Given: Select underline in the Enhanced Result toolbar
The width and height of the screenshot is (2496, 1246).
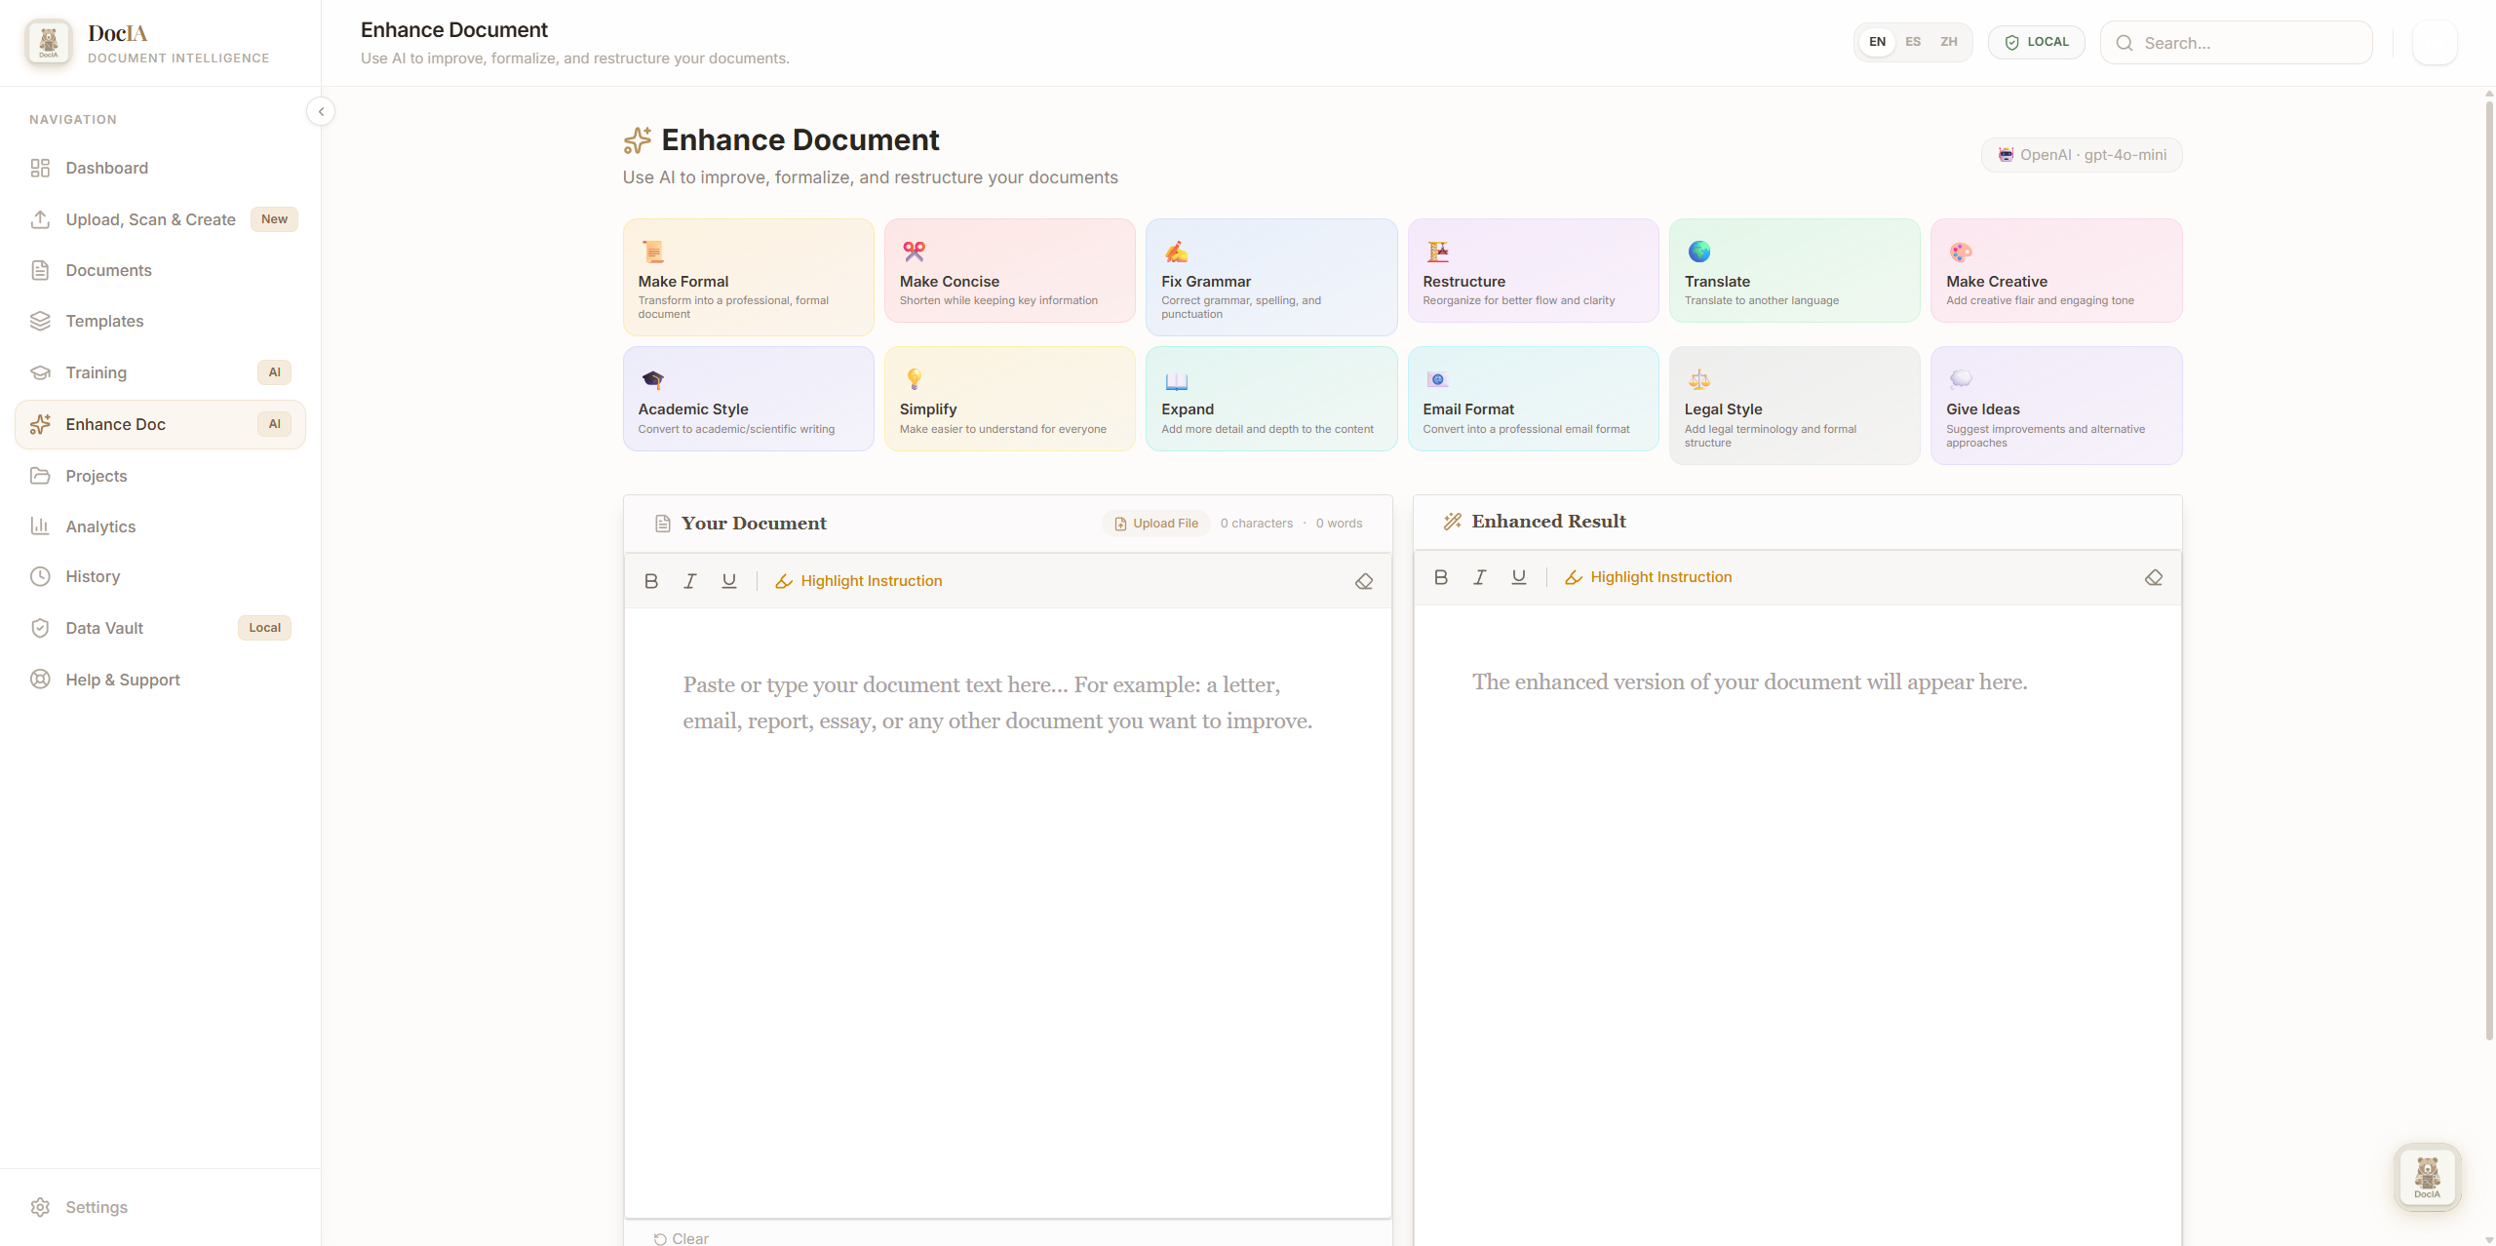Looking at the screenshot, I should point(1518,577).
